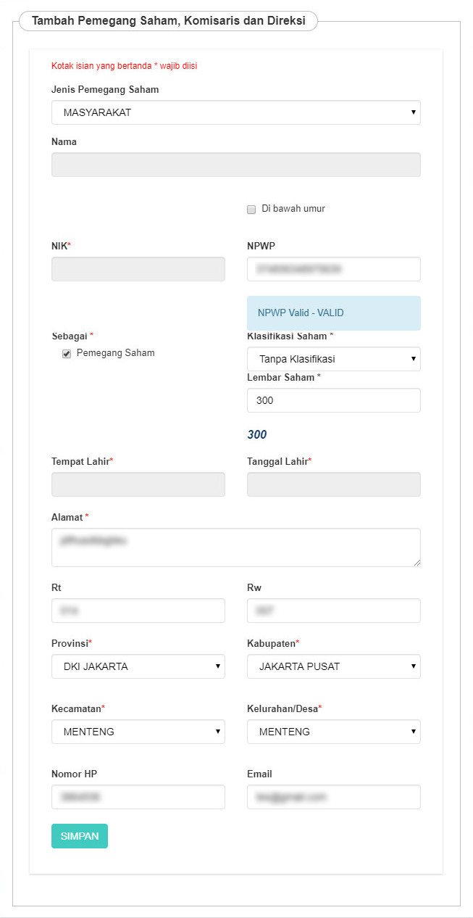Grab the Alamat textarea resize handle
473x918 pixels.
coord(417,563)
